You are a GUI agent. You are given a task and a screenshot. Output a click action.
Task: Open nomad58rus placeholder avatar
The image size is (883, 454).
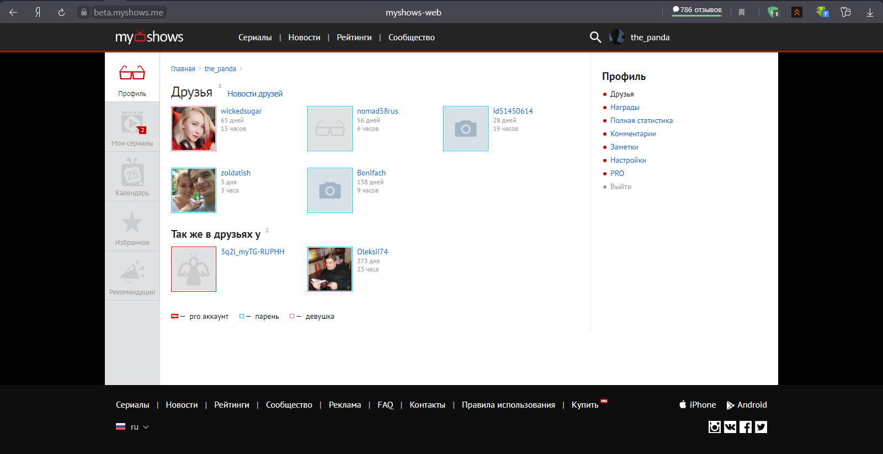[330, 129]
